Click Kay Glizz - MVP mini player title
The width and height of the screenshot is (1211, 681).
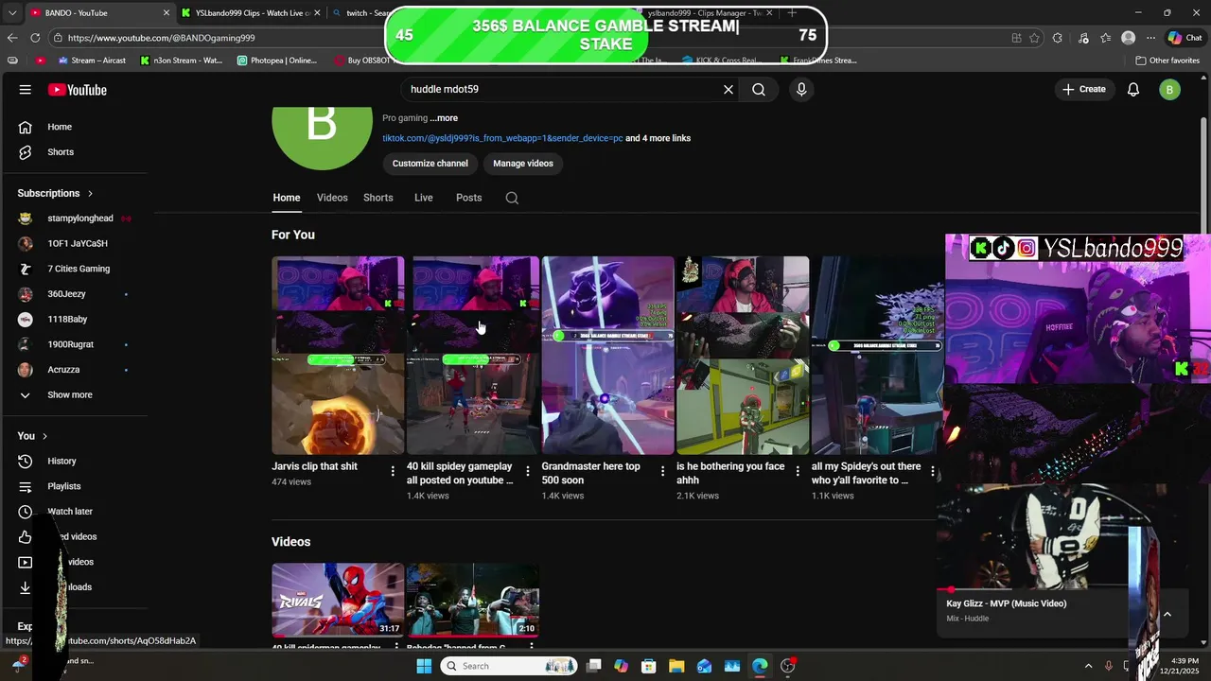(1007, 603)
